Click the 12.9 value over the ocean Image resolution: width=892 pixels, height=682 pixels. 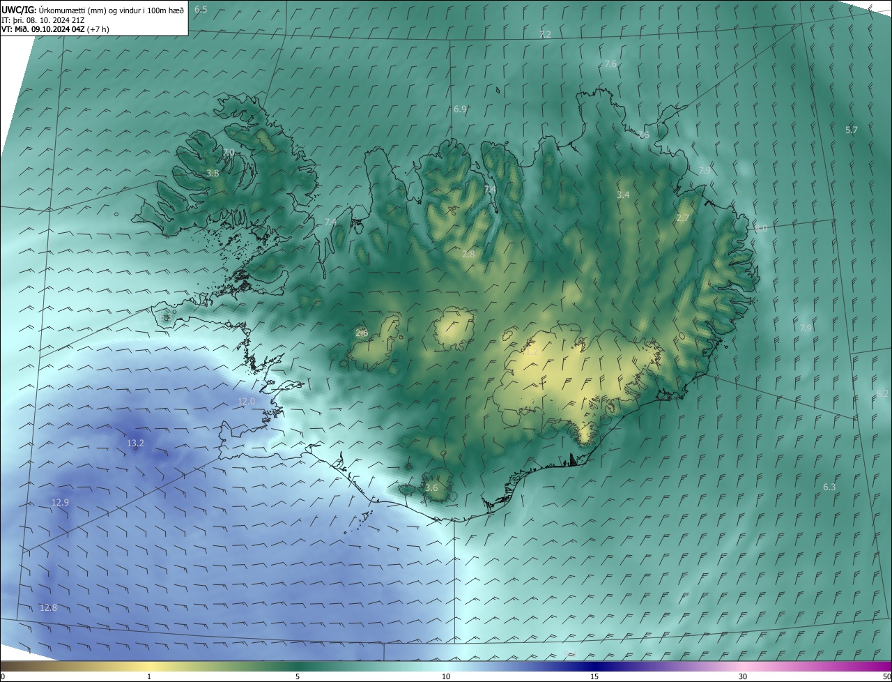coord(61,502)
